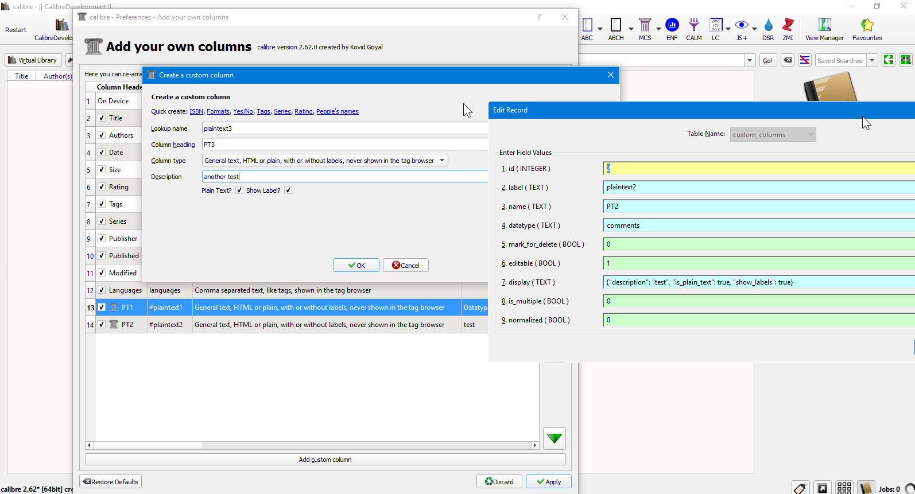Open the ENF blue chart plugin
Viewport: 915px width, 494px height.
coord(672,25)
